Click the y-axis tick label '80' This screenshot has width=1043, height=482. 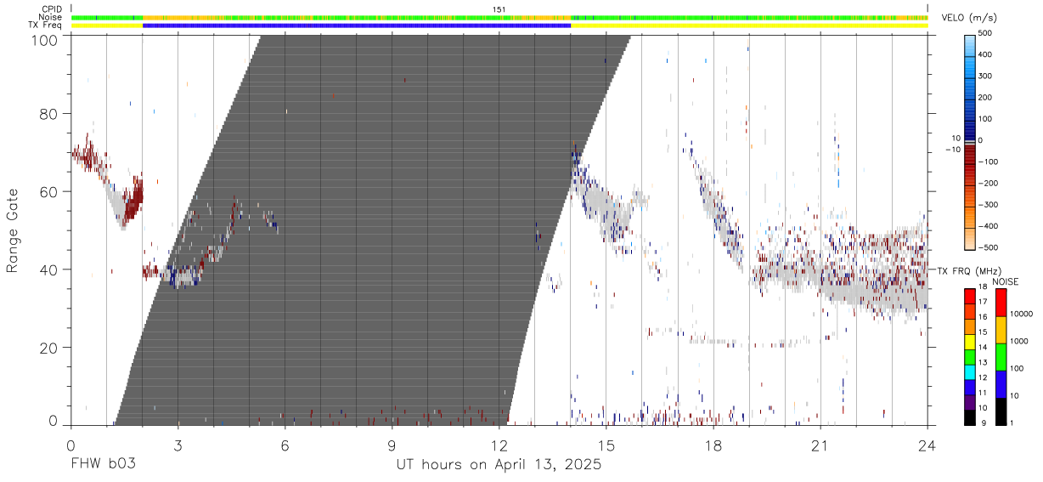[x=49, y=114]
